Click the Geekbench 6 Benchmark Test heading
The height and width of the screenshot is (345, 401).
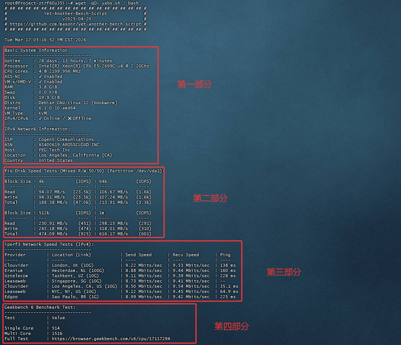40,307
